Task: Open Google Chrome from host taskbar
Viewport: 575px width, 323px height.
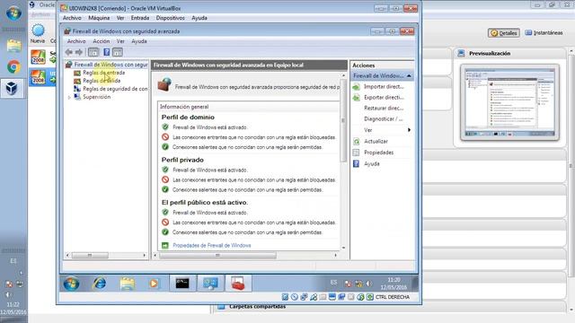Action: point(13,67)
